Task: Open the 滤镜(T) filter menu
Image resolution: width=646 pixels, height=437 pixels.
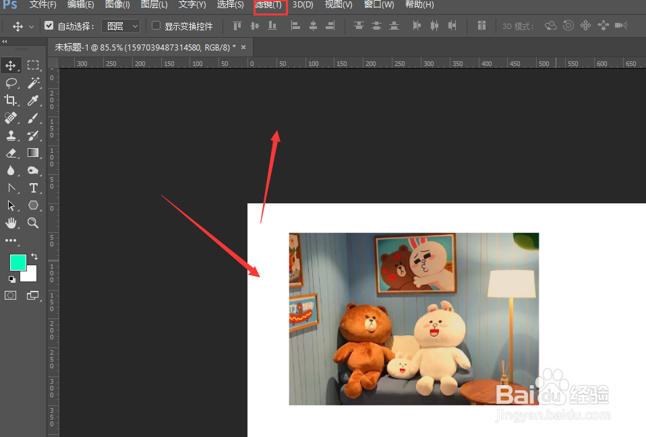Action: tap(268, 5)
